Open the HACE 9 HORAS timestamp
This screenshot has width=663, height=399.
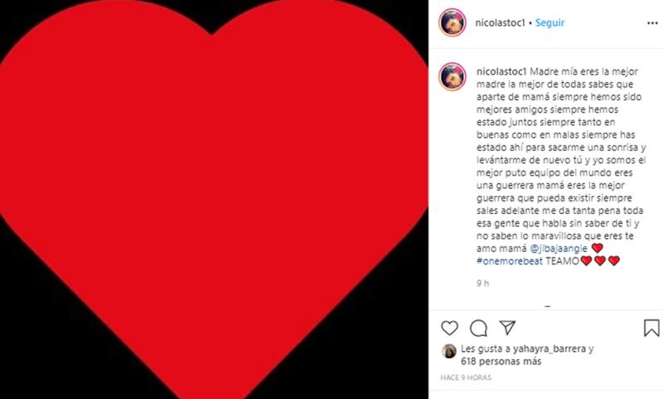pos(466,377)
